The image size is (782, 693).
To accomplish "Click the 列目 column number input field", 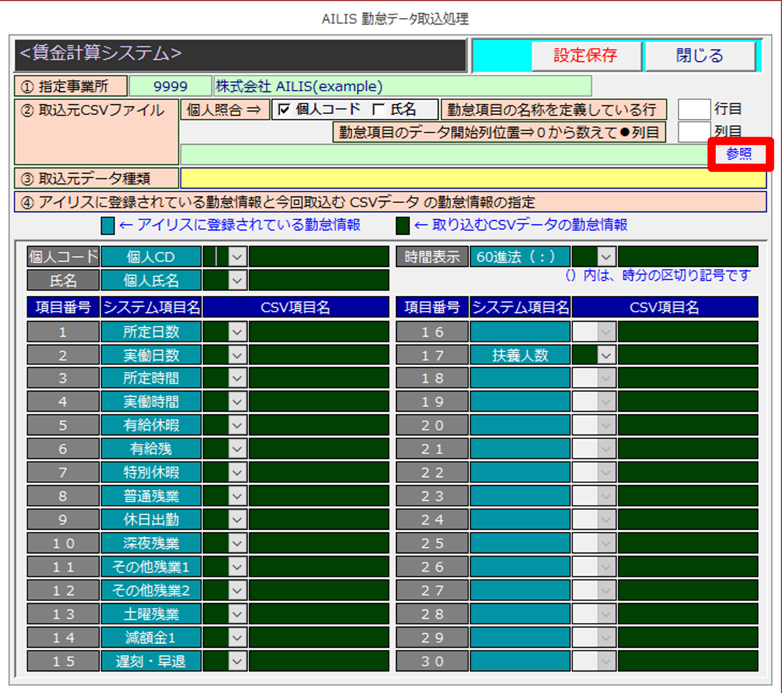I will (693, 132).
